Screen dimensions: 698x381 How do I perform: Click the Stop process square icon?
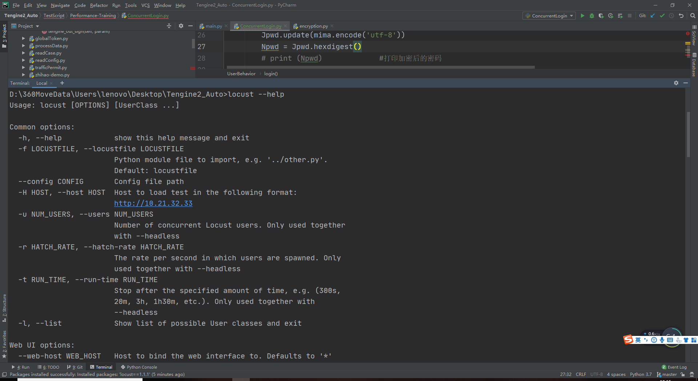pos(630,16)
